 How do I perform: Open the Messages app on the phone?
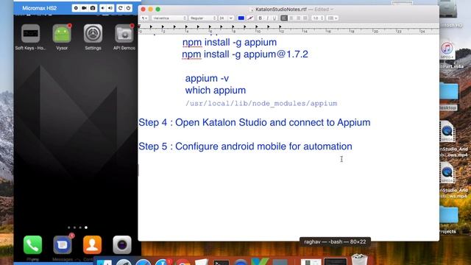click(x=63, y=245)
